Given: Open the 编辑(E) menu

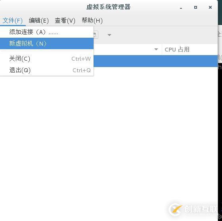Looking at the screenshot, I should 39,21.
